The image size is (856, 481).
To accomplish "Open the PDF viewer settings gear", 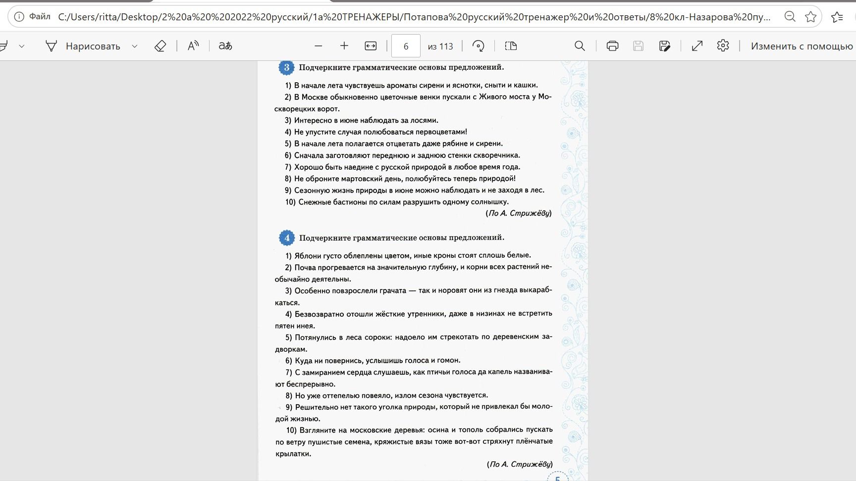I will pyautogui.click(x=723, y=46).
